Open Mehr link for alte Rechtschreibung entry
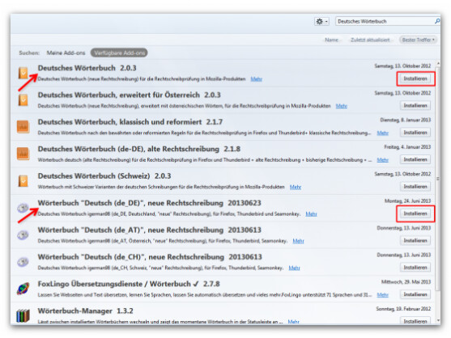The height and width of the screenshot is (338, 451). [382, 160]
